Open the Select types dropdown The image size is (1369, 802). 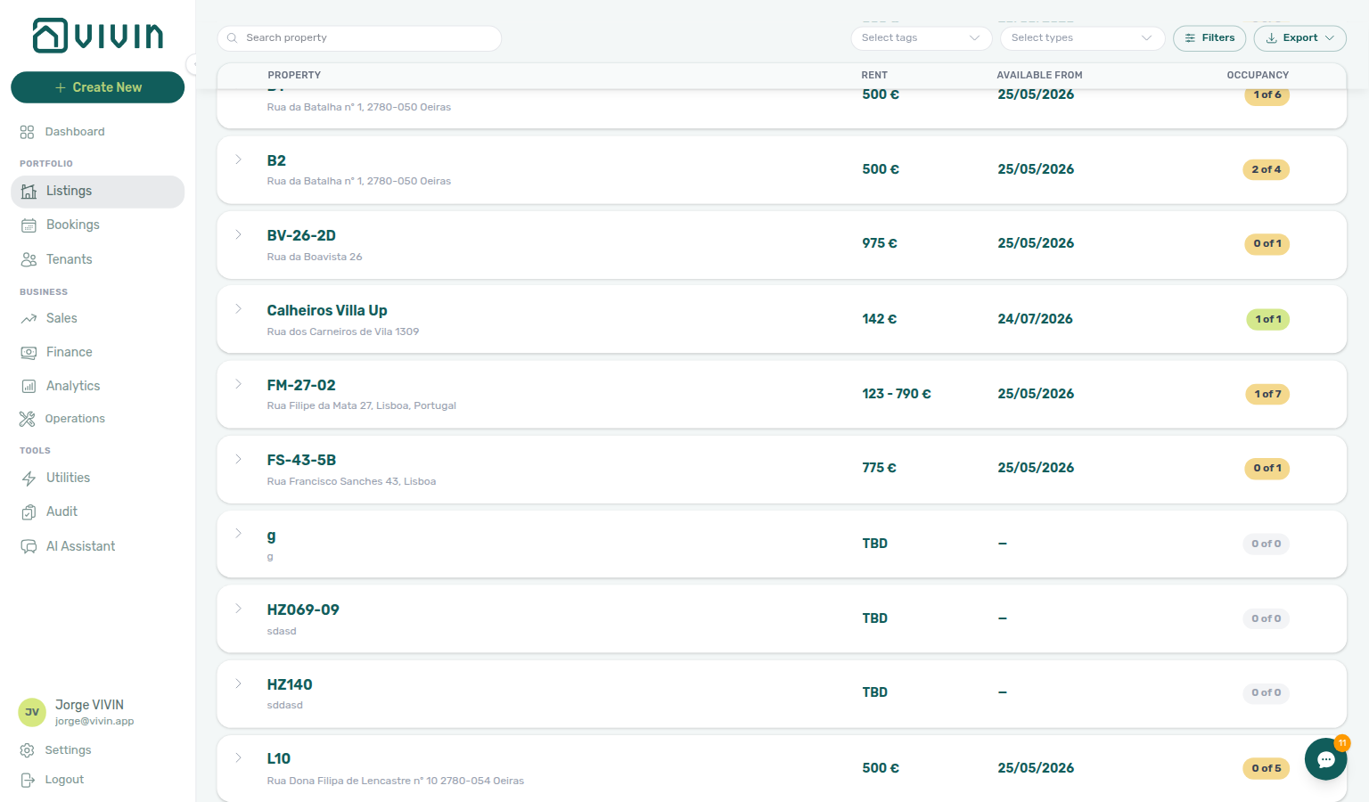[1082, 38]
